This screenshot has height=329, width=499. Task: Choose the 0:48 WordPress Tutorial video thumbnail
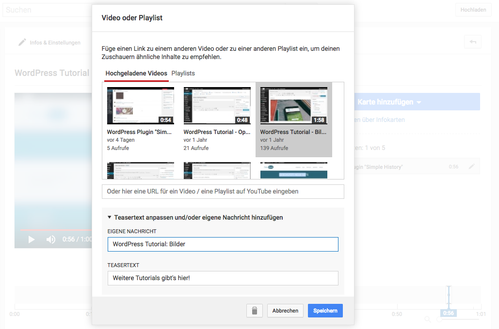pos(217,106)
